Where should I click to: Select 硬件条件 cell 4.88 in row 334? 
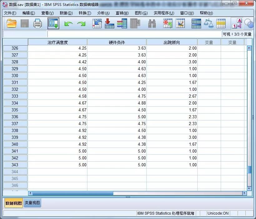(x=117, y=103)
